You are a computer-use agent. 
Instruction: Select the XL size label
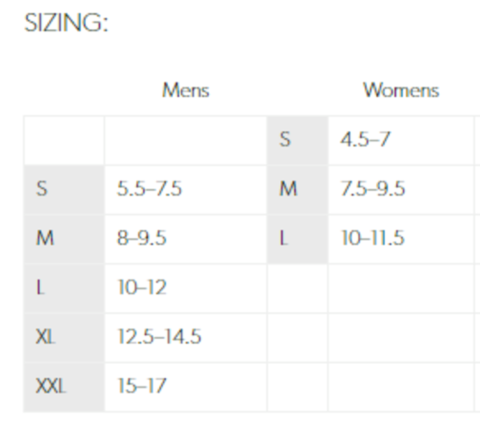click(45, 337)
